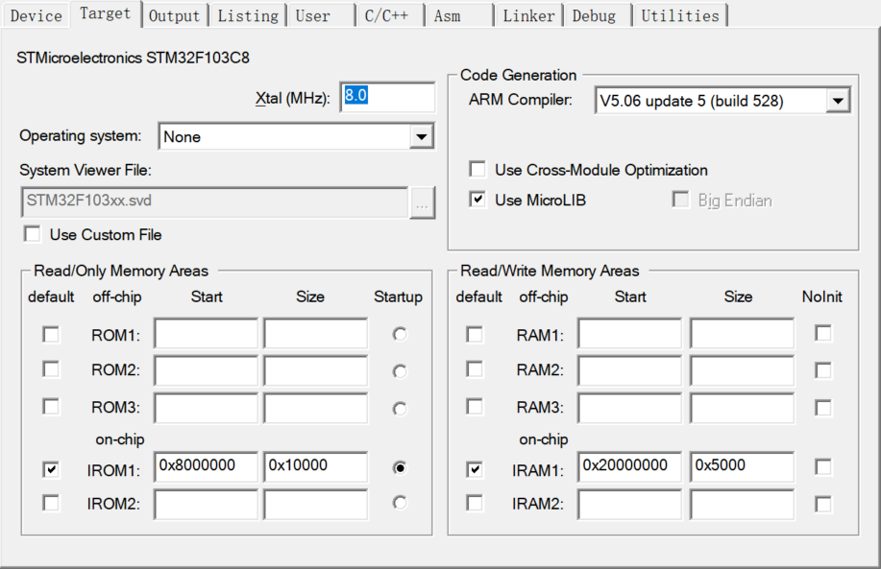This screenshot has width=881, height=569.
Task: Check the RAM1 default checkbox
Action: click(x=475, y=335)
